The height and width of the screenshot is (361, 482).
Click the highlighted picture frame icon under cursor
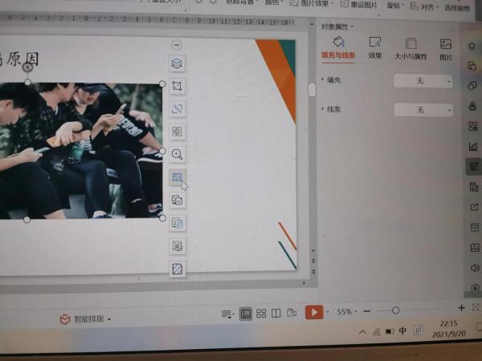coord(177,177)
